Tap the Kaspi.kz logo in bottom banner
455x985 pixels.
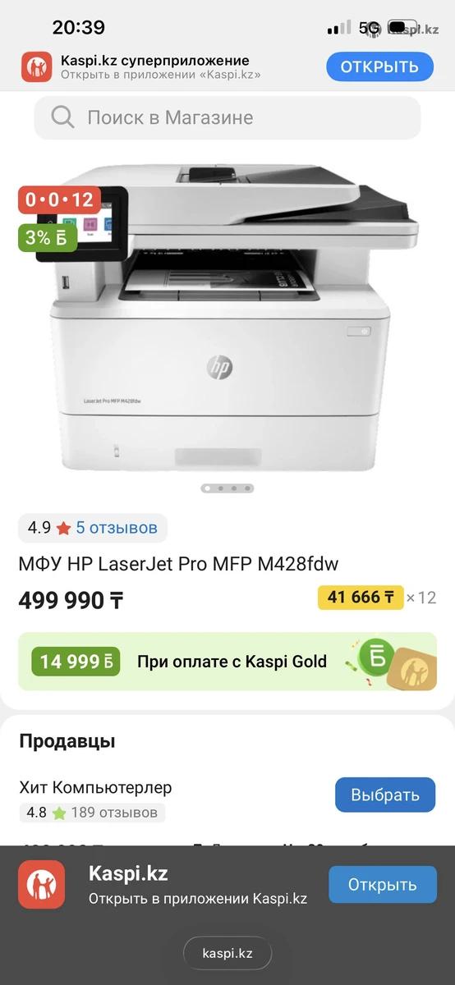(x=42, y=884)
